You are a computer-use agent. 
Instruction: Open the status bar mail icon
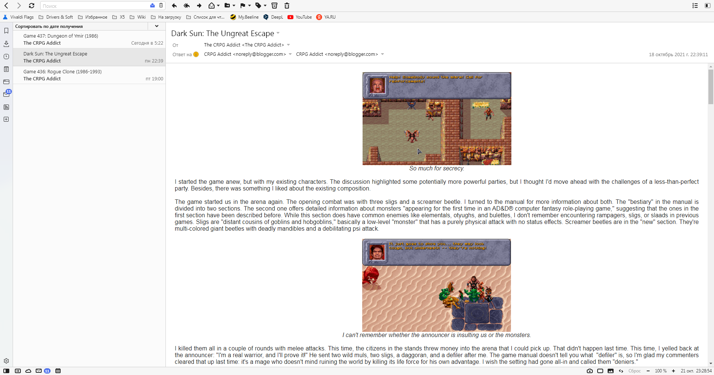(x=39, y=371)
